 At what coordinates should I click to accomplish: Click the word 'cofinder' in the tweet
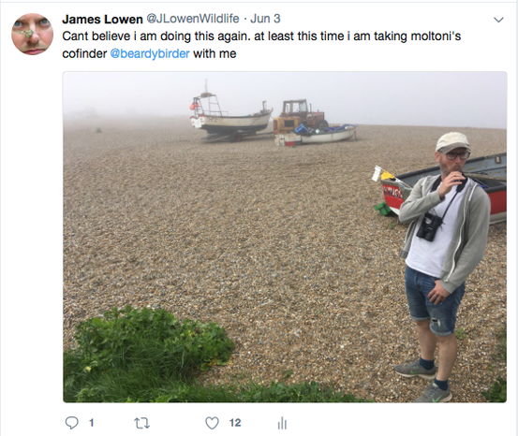point(84,53)
